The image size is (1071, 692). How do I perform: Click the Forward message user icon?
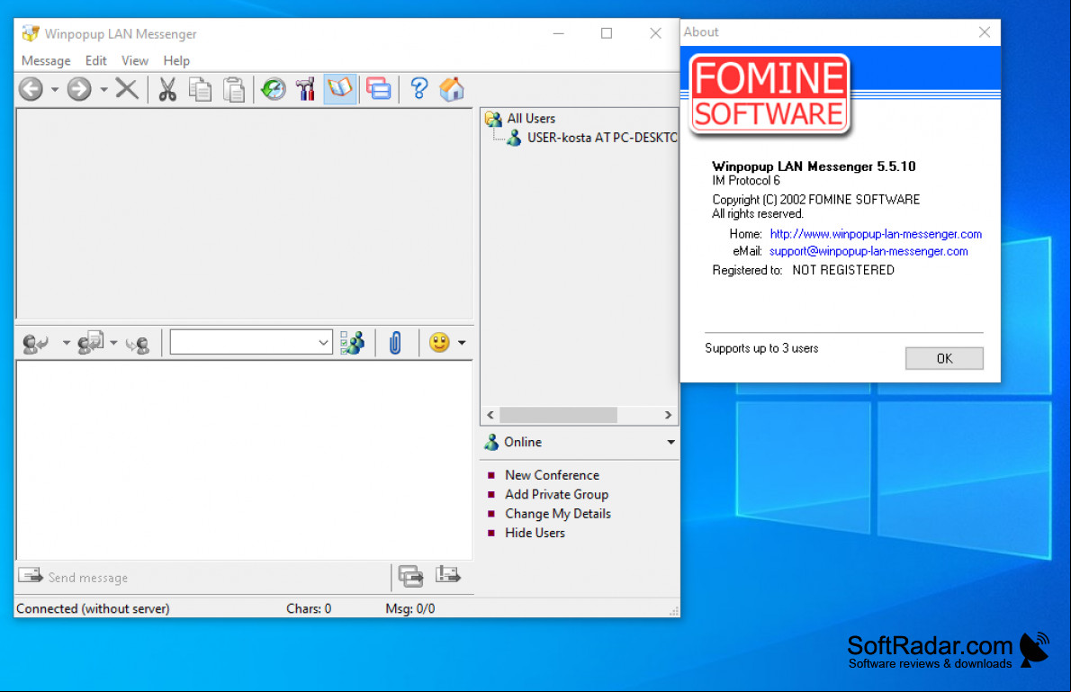(138, 343)
